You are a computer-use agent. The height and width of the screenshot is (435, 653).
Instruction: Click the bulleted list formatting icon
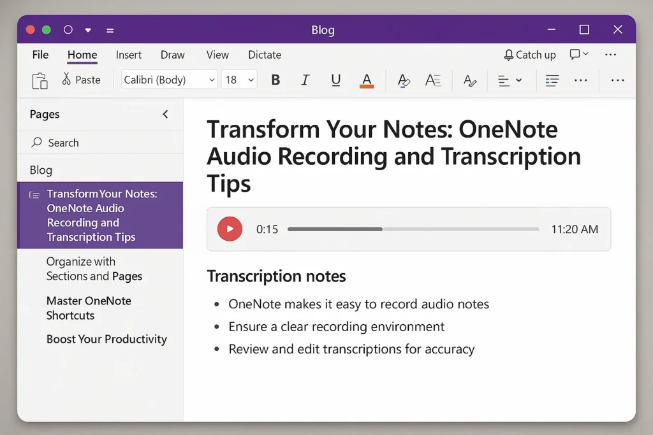pyautogui.click(x=552, y=80)
